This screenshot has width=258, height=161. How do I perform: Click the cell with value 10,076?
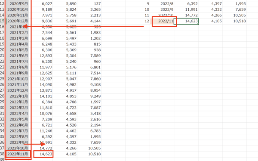click(x=41, y=113)
